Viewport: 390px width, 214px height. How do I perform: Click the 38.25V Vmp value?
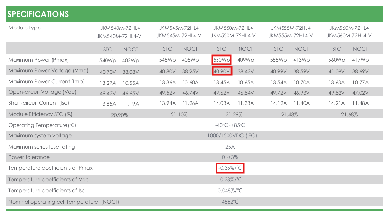coord(190,71)
